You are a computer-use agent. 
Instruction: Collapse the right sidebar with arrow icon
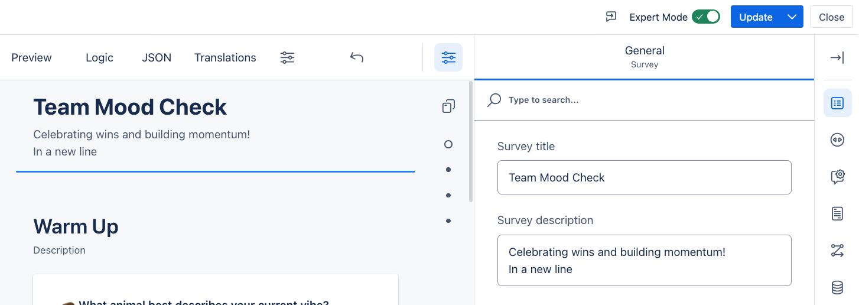(x=837, y=58)
